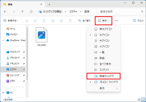The height and width of the screenshot is (102, 146).
Task: Open ギャラリー in the navigation pane
Action: tap(12, 35)
